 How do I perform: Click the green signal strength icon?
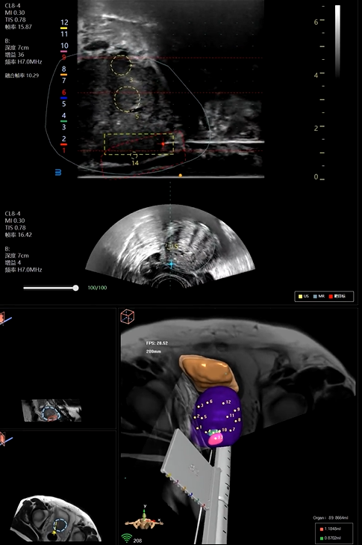tap(126, 538)
